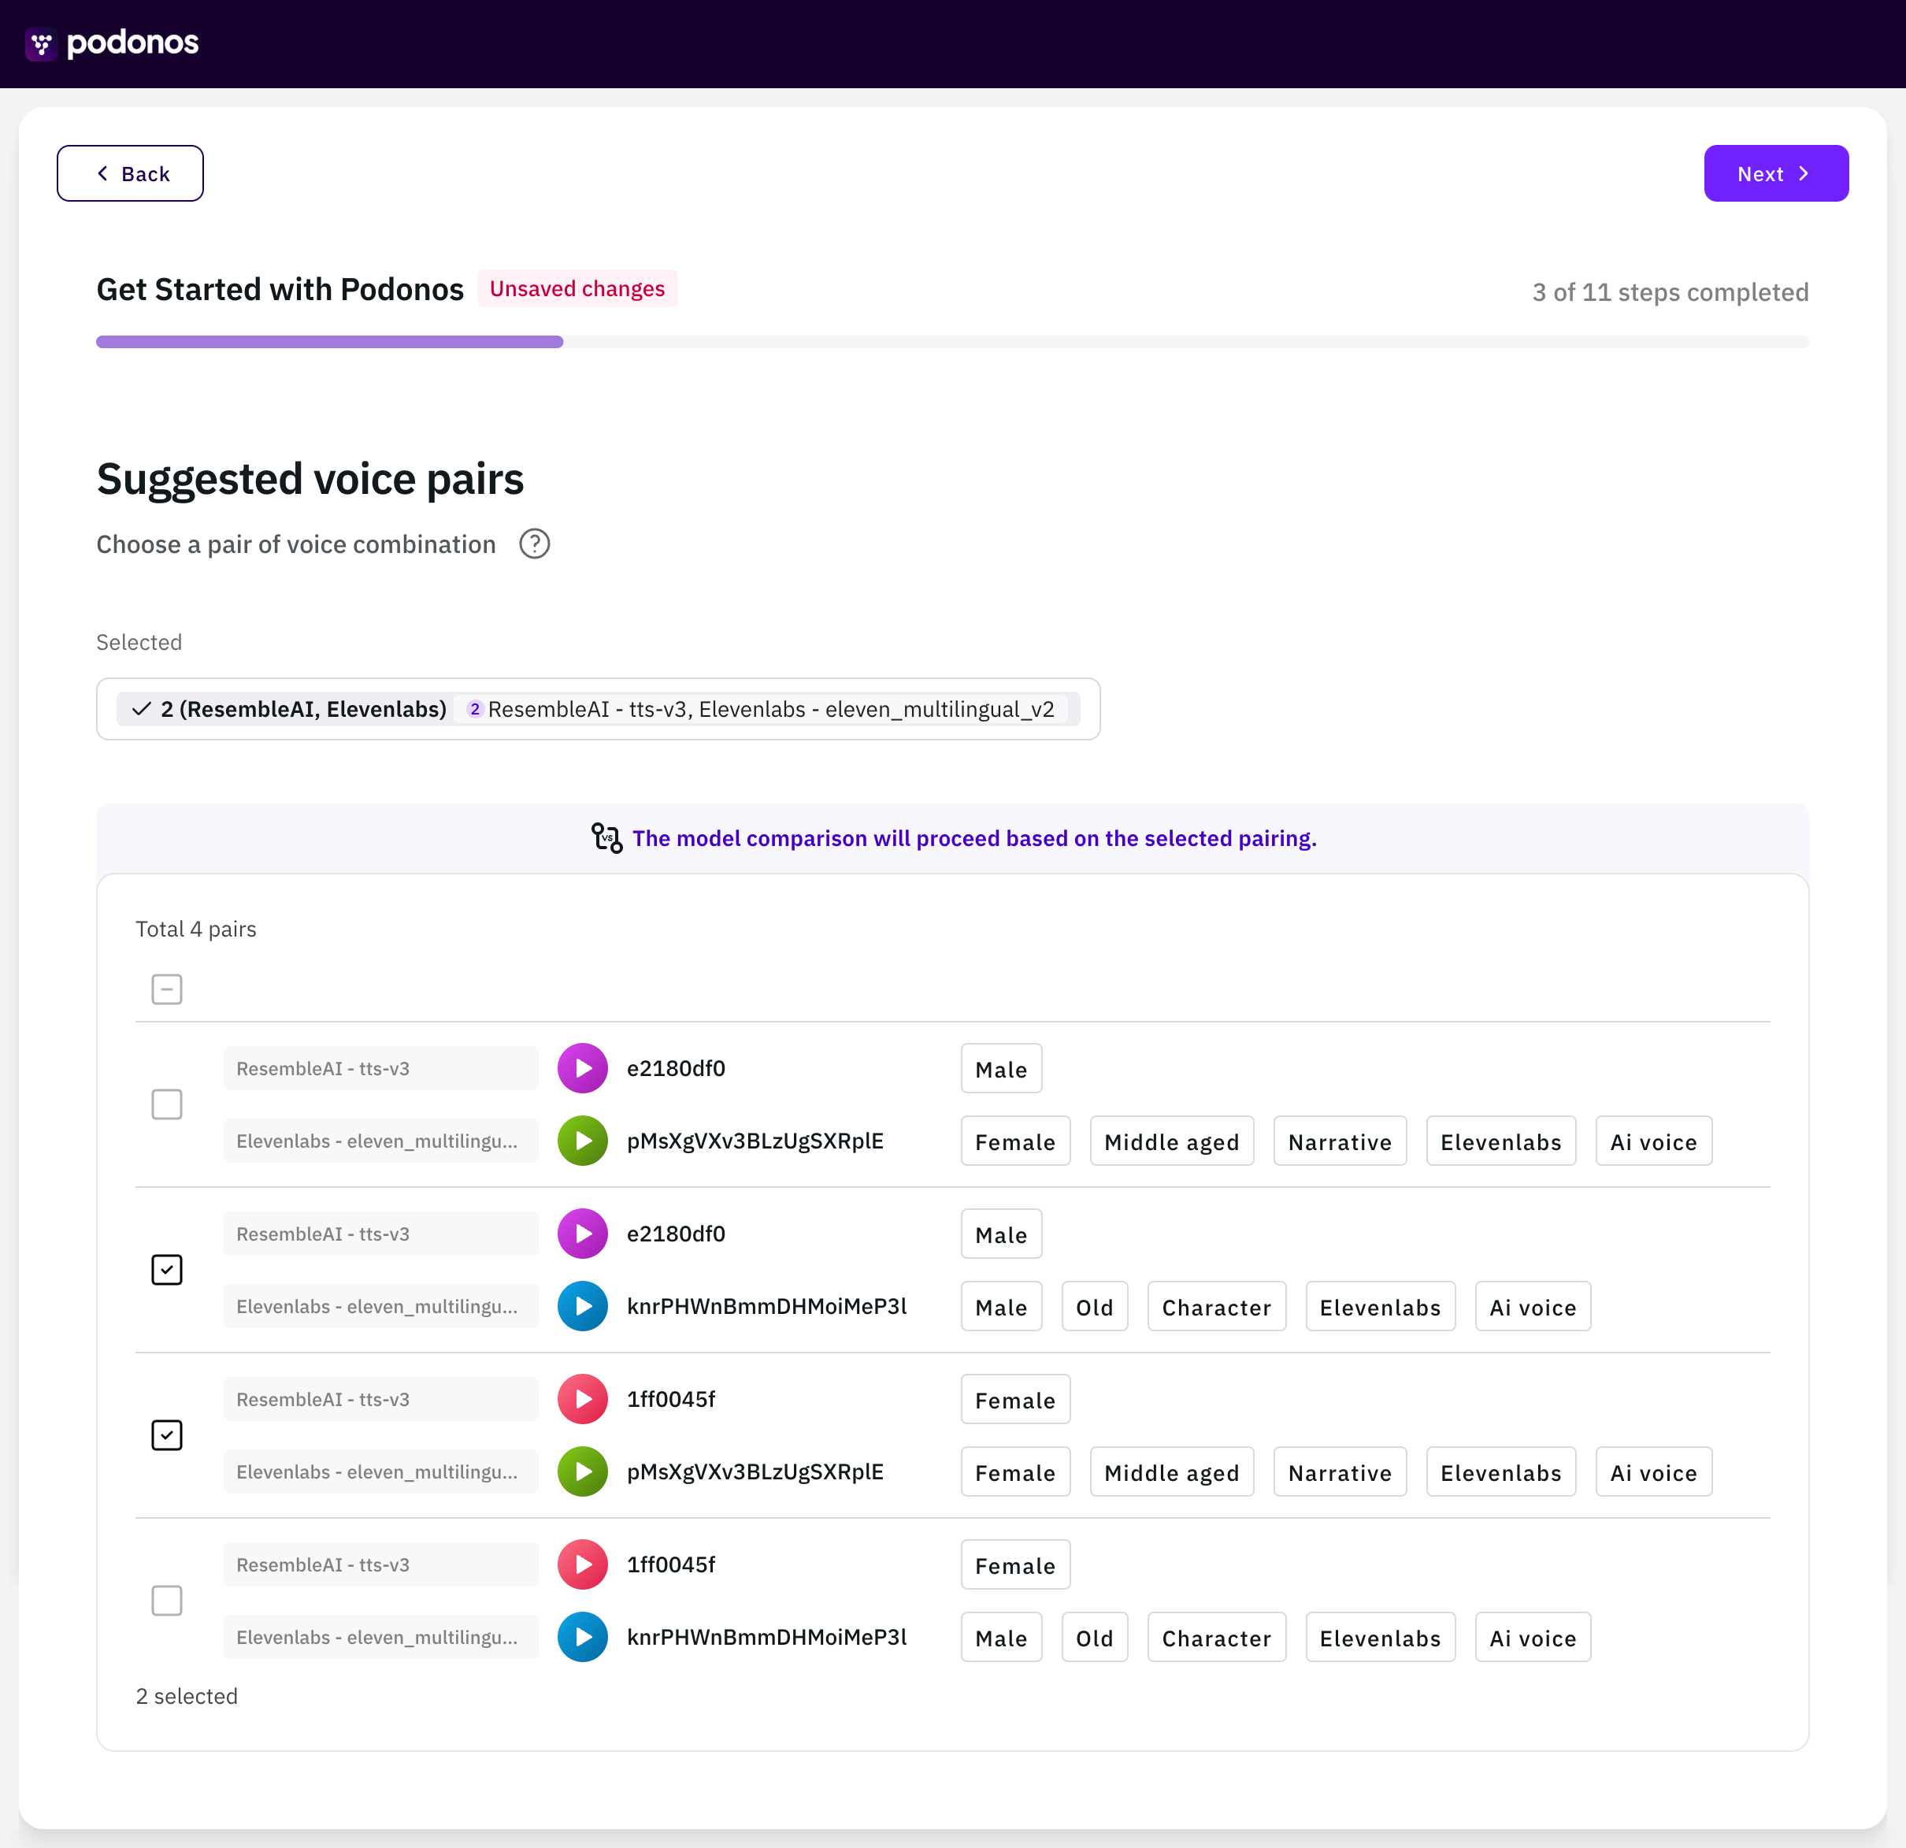Uncheck the pair e2180df0 with knrPHWnBmmDHMoiMeP3l
1906x1848 pixels.
point(167,1269)
